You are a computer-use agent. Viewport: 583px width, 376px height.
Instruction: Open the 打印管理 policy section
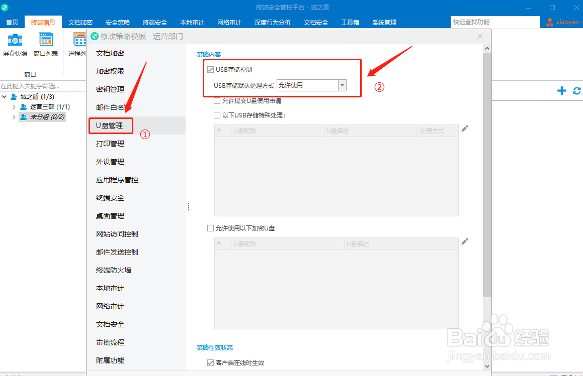pyautogui.click(x=110, y=144)
